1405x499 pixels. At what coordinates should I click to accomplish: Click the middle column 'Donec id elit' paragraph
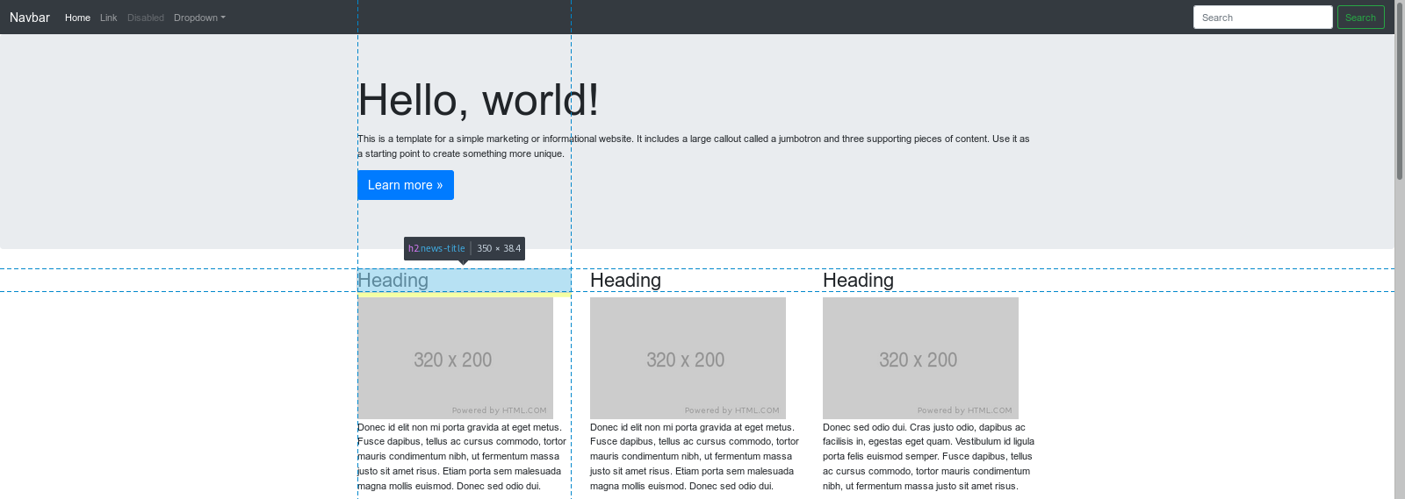tap(695, 457)
